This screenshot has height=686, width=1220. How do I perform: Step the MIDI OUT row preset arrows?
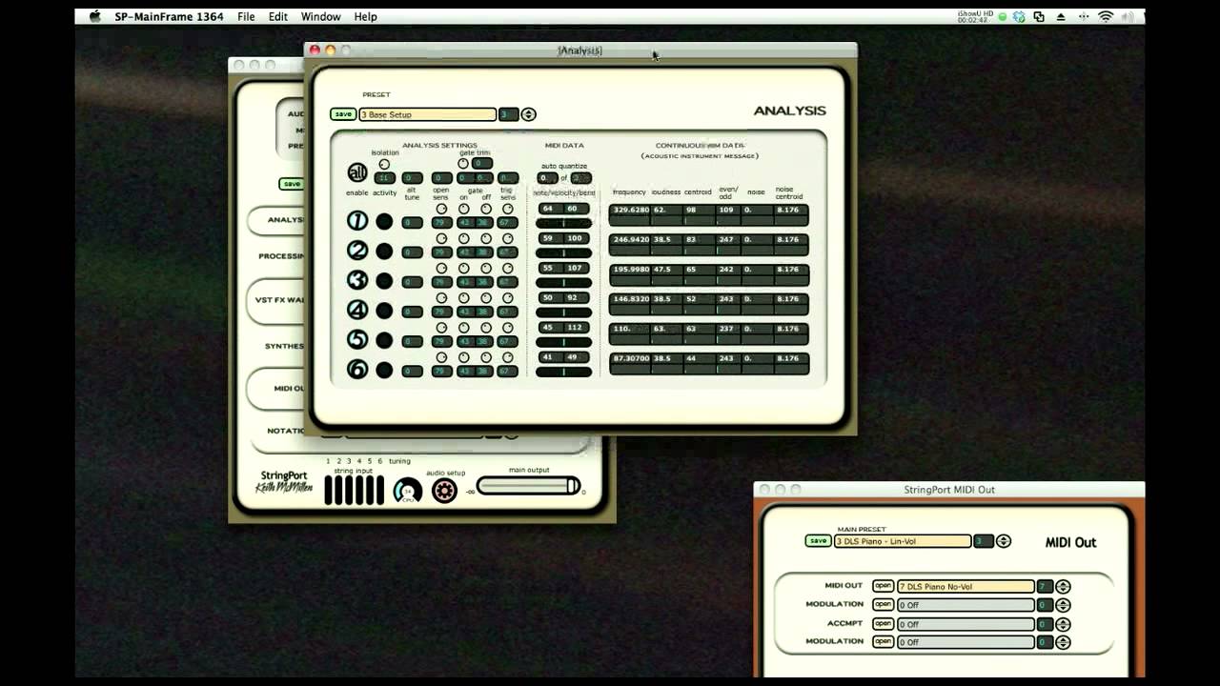coord(1063,587)
